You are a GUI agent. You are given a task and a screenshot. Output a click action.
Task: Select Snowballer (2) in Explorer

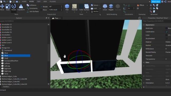click(6, 25)
